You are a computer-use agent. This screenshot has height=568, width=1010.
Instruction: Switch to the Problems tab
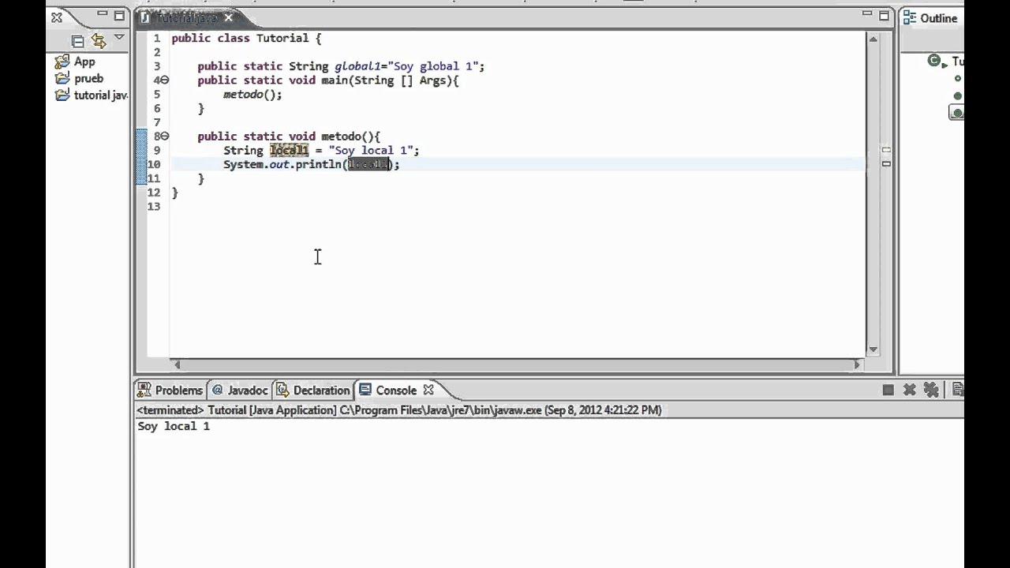pyautogui.click(x=170, y=390)
